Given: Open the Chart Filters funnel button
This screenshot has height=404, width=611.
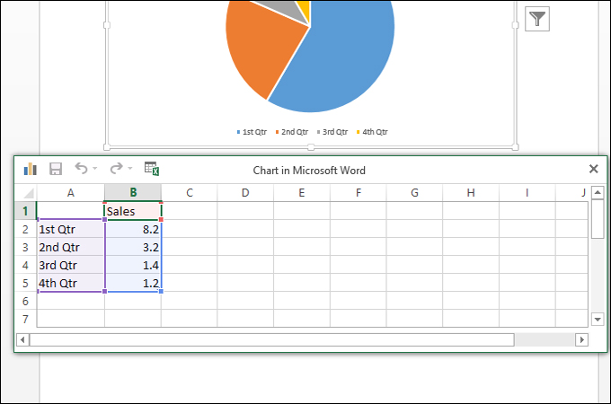Looking at the screenshot, I should tap(537, 19).
